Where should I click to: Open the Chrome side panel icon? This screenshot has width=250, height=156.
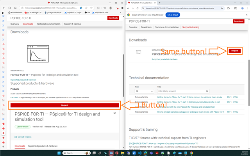[x=235, y=8]
